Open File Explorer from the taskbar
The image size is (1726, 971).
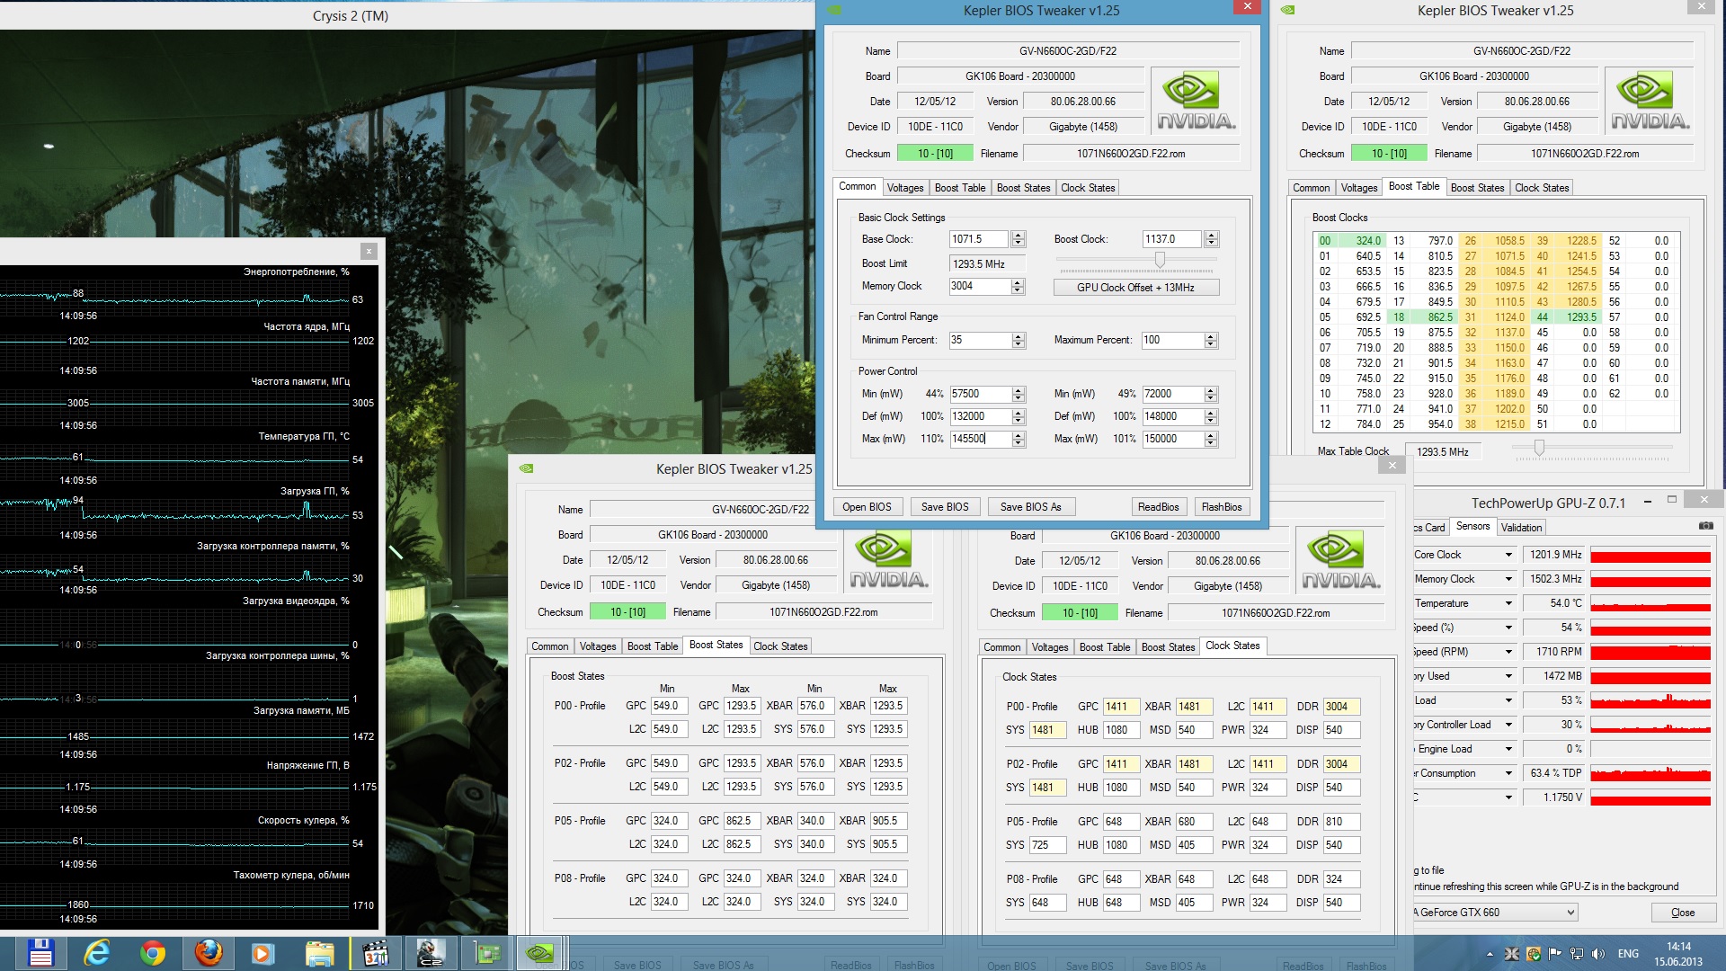[x=319, y=952]
